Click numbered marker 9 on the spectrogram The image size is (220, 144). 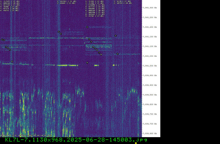(87, 63)
